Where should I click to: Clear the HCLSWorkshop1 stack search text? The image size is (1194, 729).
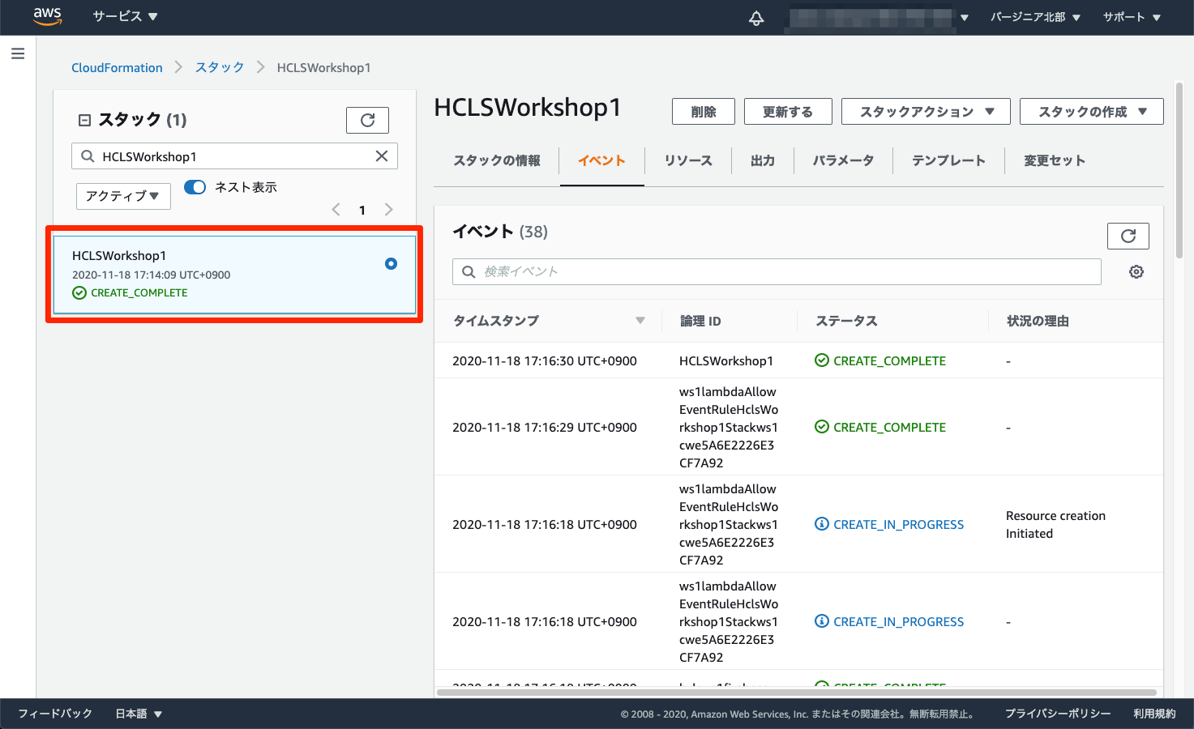tap(382, 156)
